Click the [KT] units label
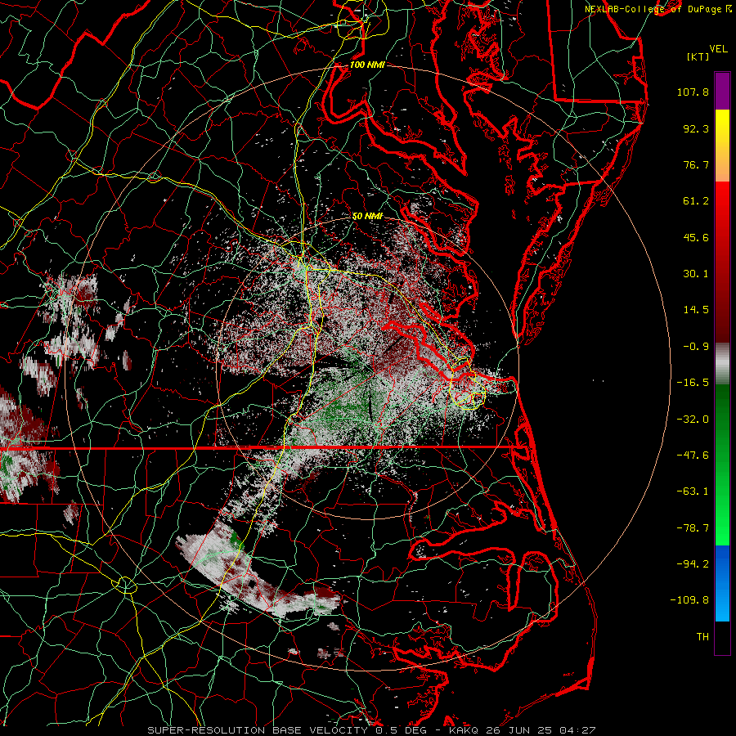 point(698,56)
